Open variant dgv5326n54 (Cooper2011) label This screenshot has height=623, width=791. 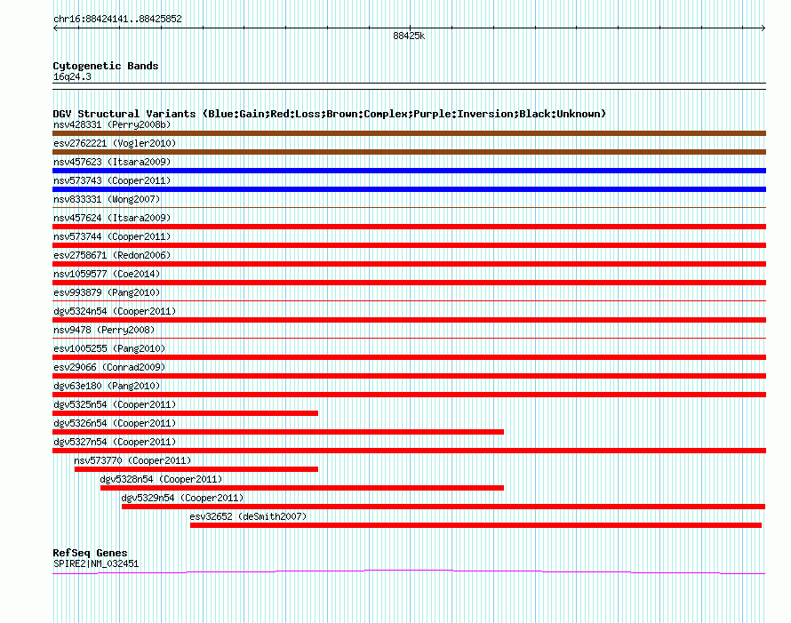115,423
